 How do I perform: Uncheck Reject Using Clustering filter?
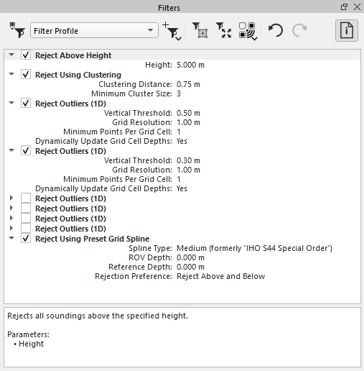(26, 75)
